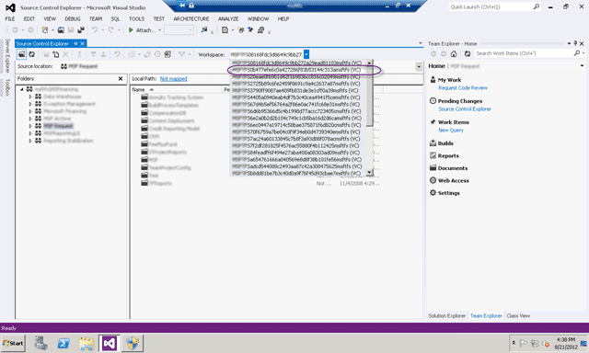This screenshot has height=353, width=589.
Task: Click the Delete X icon in Source Control toolbar
Action: 65,55
